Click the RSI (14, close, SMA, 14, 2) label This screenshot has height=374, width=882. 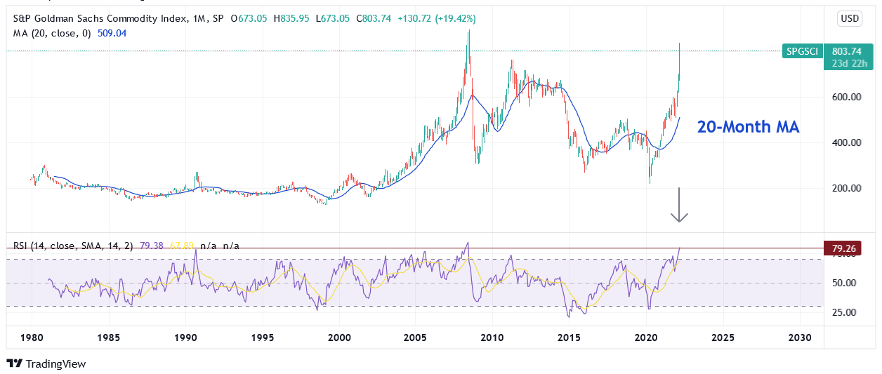[74, 246]
